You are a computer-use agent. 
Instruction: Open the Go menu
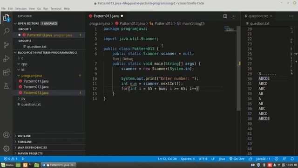point(39,8)
